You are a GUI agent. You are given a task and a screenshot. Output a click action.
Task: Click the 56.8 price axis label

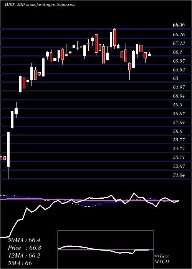pos(177,131)
